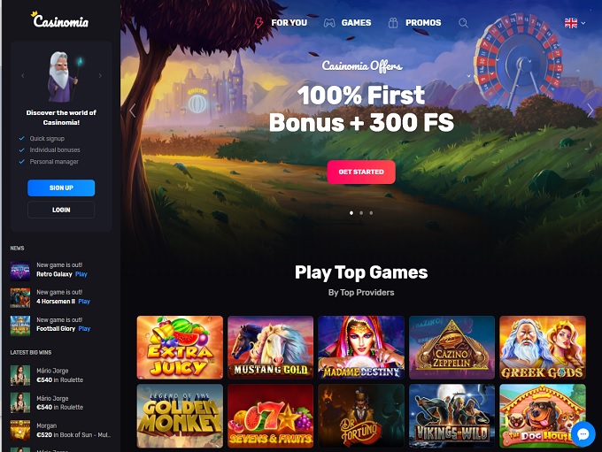Expand the language dropdown arrow
Viewport: 602px width, 452px height.
[x=583, y=23]
